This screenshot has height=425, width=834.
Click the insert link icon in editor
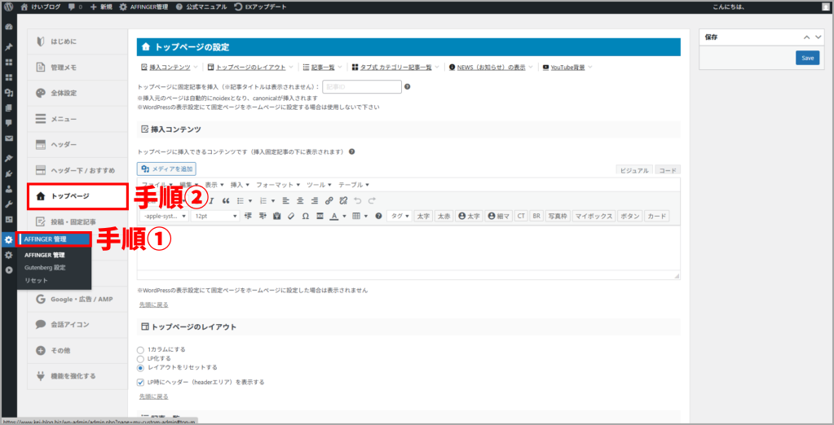tap(329, 200)
